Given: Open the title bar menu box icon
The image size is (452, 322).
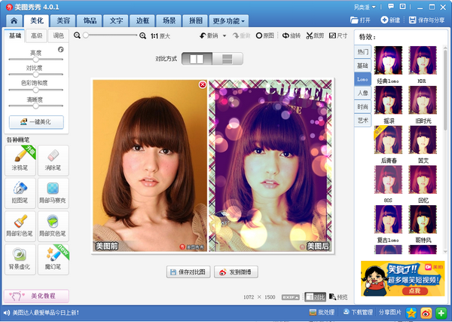Looking at the screenshot, I should click(x=403, y=6).
